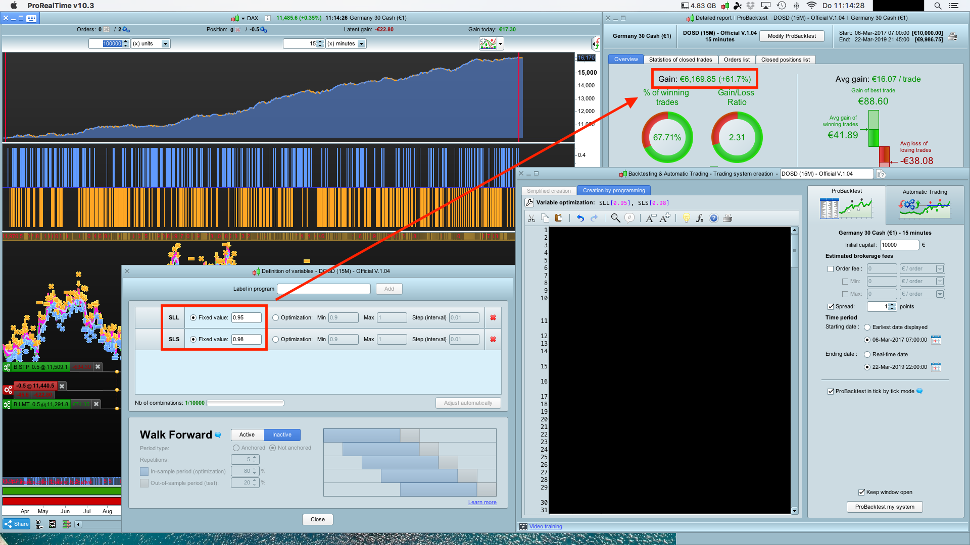Open the Learn more link
970x545 pixels.
(x=482, y=502)
